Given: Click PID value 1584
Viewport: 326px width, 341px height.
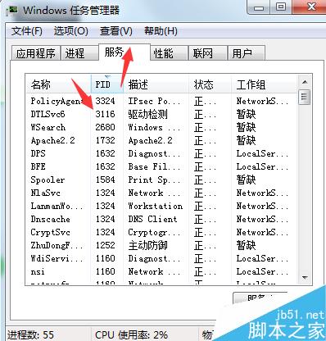Looking at the screenshot, I should (x=105, y=180).
